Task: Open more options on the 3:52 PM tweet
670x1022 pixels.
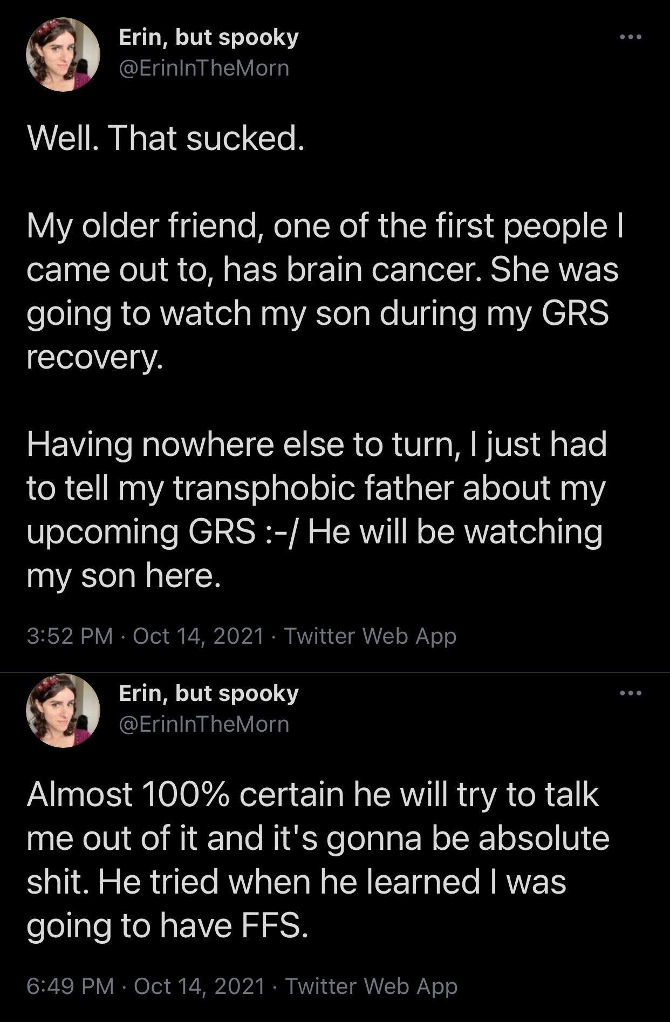Action: coord(630,37)
